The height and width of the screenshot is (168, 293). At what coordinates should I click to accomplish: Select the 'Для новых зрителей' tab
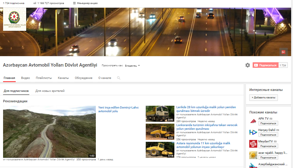[50, 91]
